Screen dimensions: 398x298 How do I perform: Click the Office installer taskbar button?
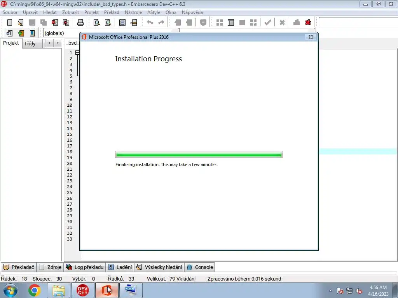[107, 290]
